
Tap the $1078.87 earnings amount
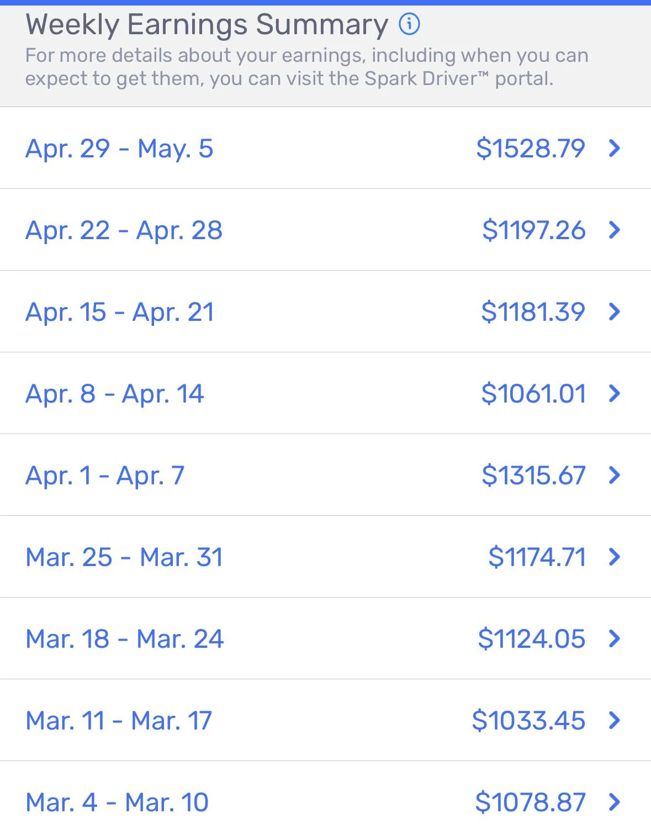point(530,802)
